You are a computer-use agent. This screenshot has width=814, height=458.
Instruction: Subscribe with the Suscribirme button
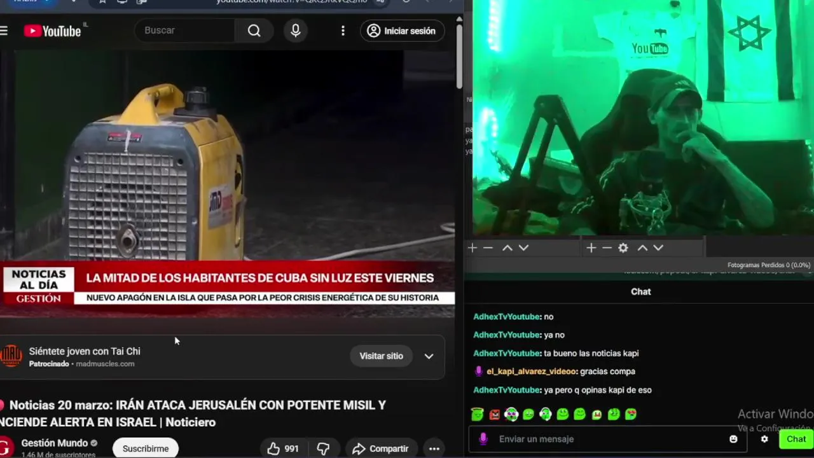tap(146, 448)
